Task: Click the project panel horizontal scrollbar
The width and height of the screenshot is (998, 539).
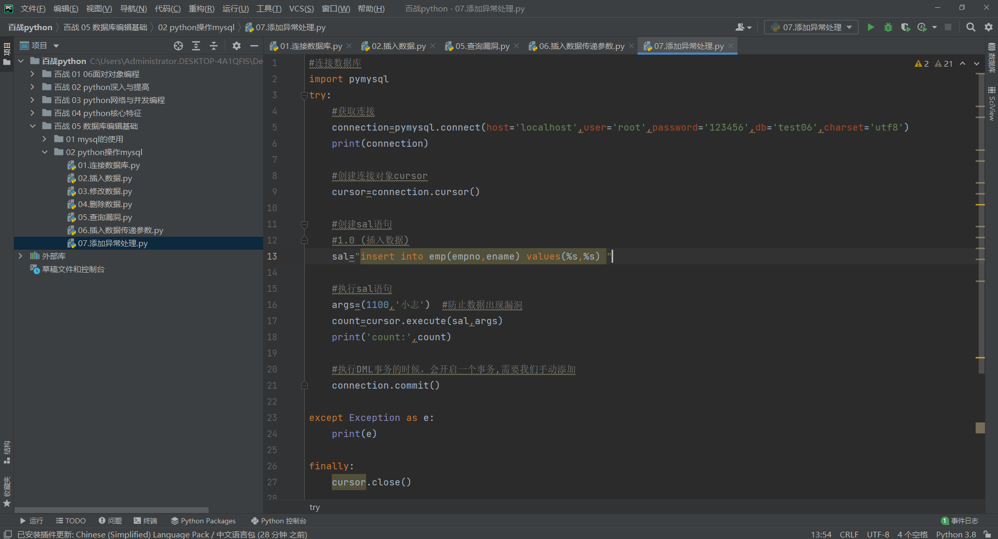Action: pos(111,510)
